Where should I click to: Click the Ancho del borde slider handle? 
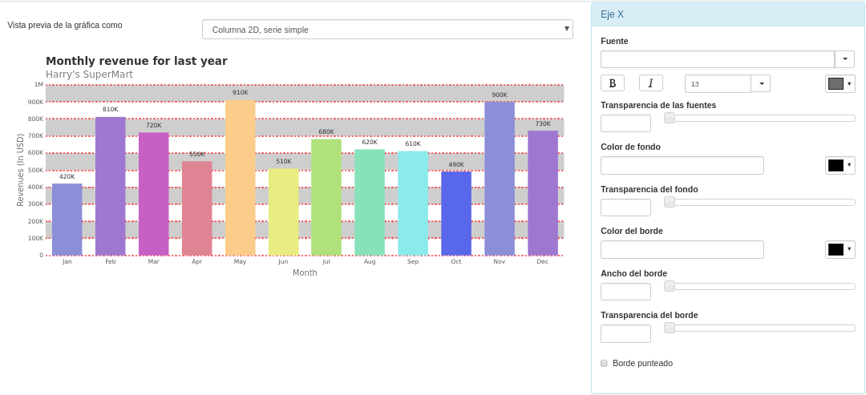pos(670,286)
